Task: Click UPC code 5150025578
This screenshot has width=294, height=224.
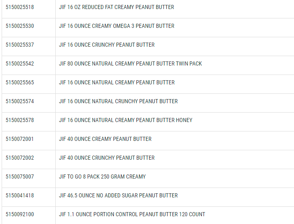Action: click(20, 120)
